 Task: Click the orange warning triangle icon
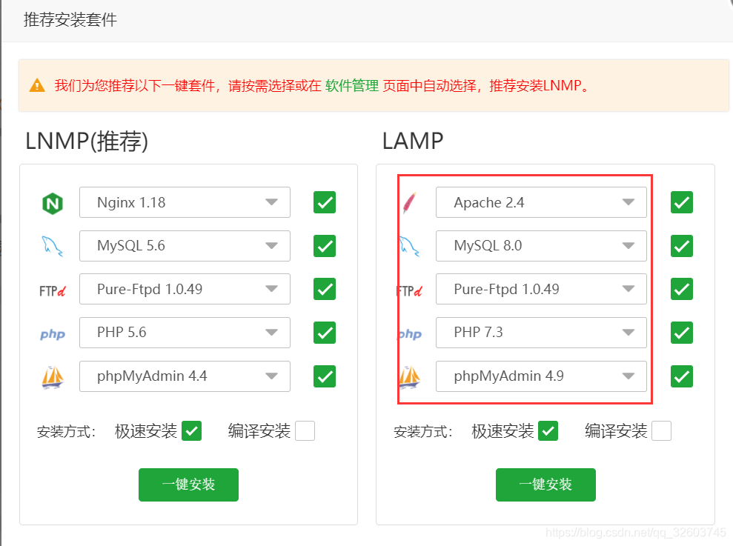(37, 85)
